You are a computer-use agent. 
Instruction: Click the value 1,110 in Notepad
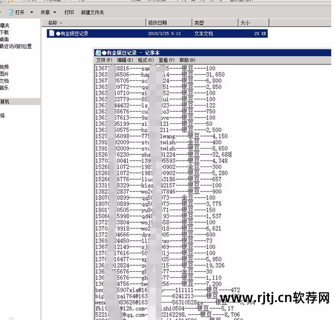pos(213,277)
